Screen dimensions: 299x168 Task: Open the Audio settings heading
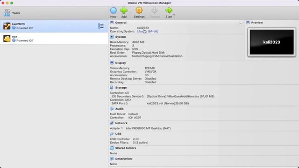[120, 109]
